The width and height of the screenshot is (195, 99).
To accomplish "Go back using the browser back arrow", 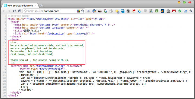I will tap(4, 11).
